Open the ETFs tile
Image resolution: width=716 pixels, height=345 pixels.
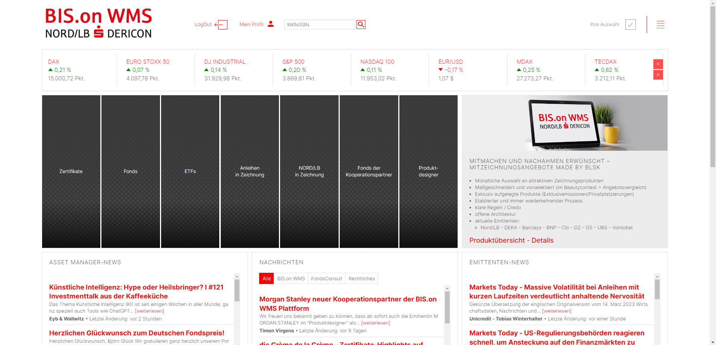[190, 172]
